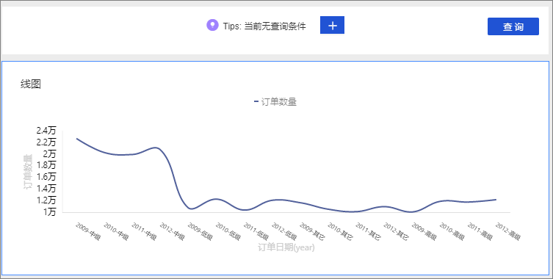Viewport: 553px width, 279px height.
Task: Click the 2万 y-axis value
Action: (x=49, y=154)
